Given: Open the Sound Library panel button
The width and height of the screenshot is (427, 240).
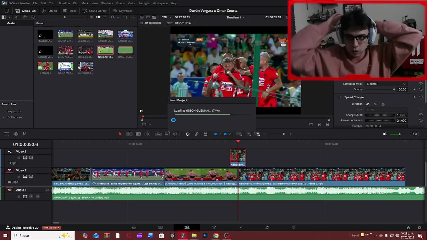Looking at the screenshot, I should [x=95, y=11].
